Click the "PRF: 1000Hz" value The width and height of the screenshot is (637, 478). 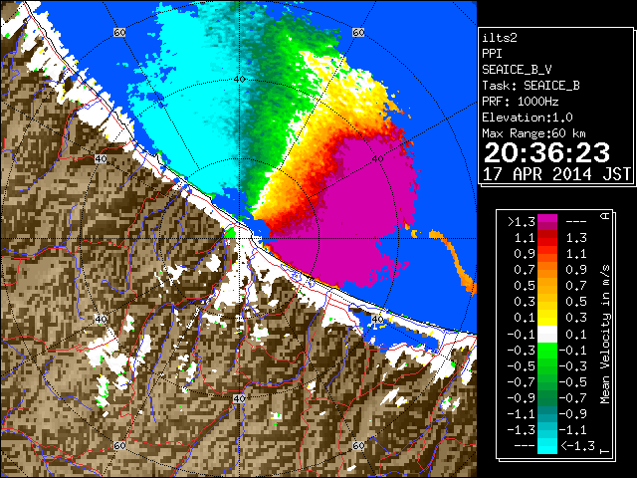coord(521,102)
